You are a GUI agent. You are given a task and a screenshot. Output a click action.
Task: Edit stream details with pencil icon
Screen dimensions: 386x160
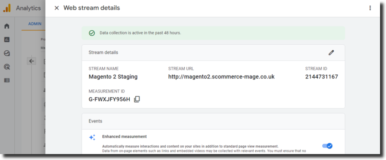[x=331, y=53]
